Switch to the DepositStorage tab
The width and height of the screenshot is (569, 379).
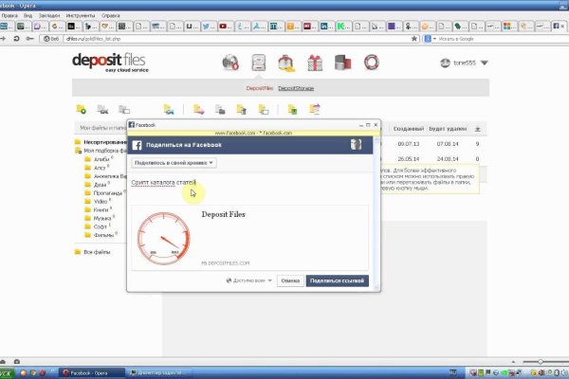click(x=296, y=88)
